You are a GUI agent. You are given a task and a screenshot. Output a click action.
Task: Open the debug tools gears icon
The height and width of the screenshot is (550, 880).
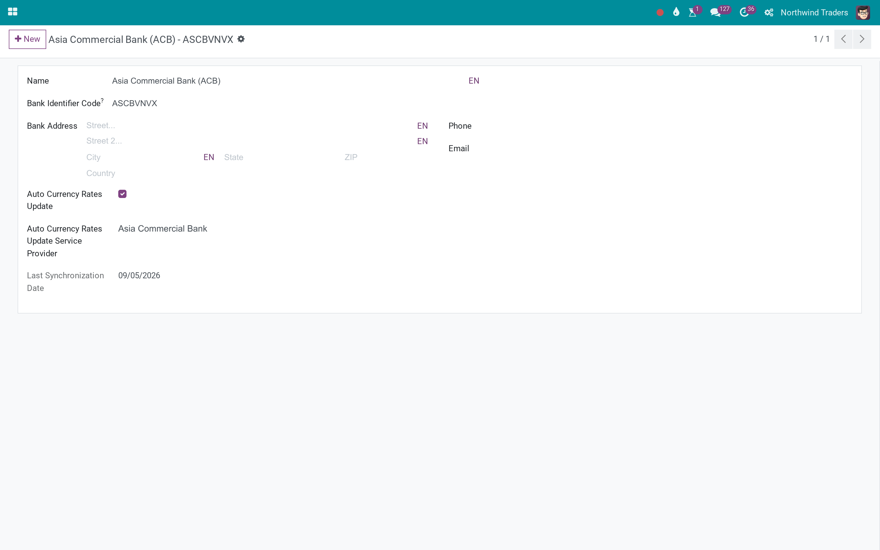coord(769,13)
